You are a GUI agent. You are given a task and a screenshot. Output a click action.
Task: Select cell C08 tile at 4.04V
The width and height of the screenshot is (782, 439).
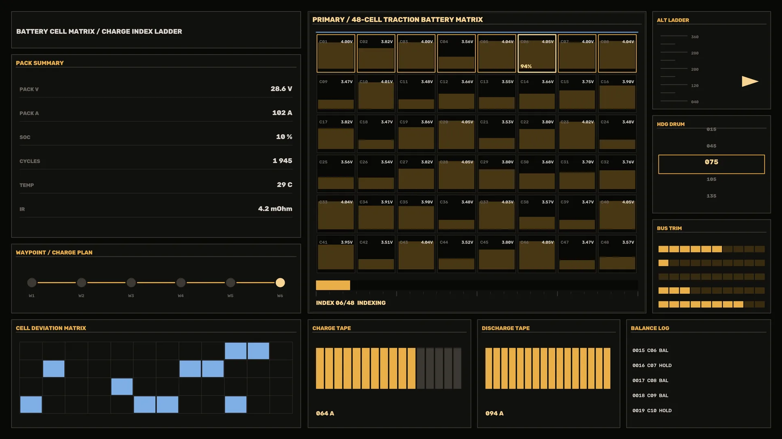point(617,54)
